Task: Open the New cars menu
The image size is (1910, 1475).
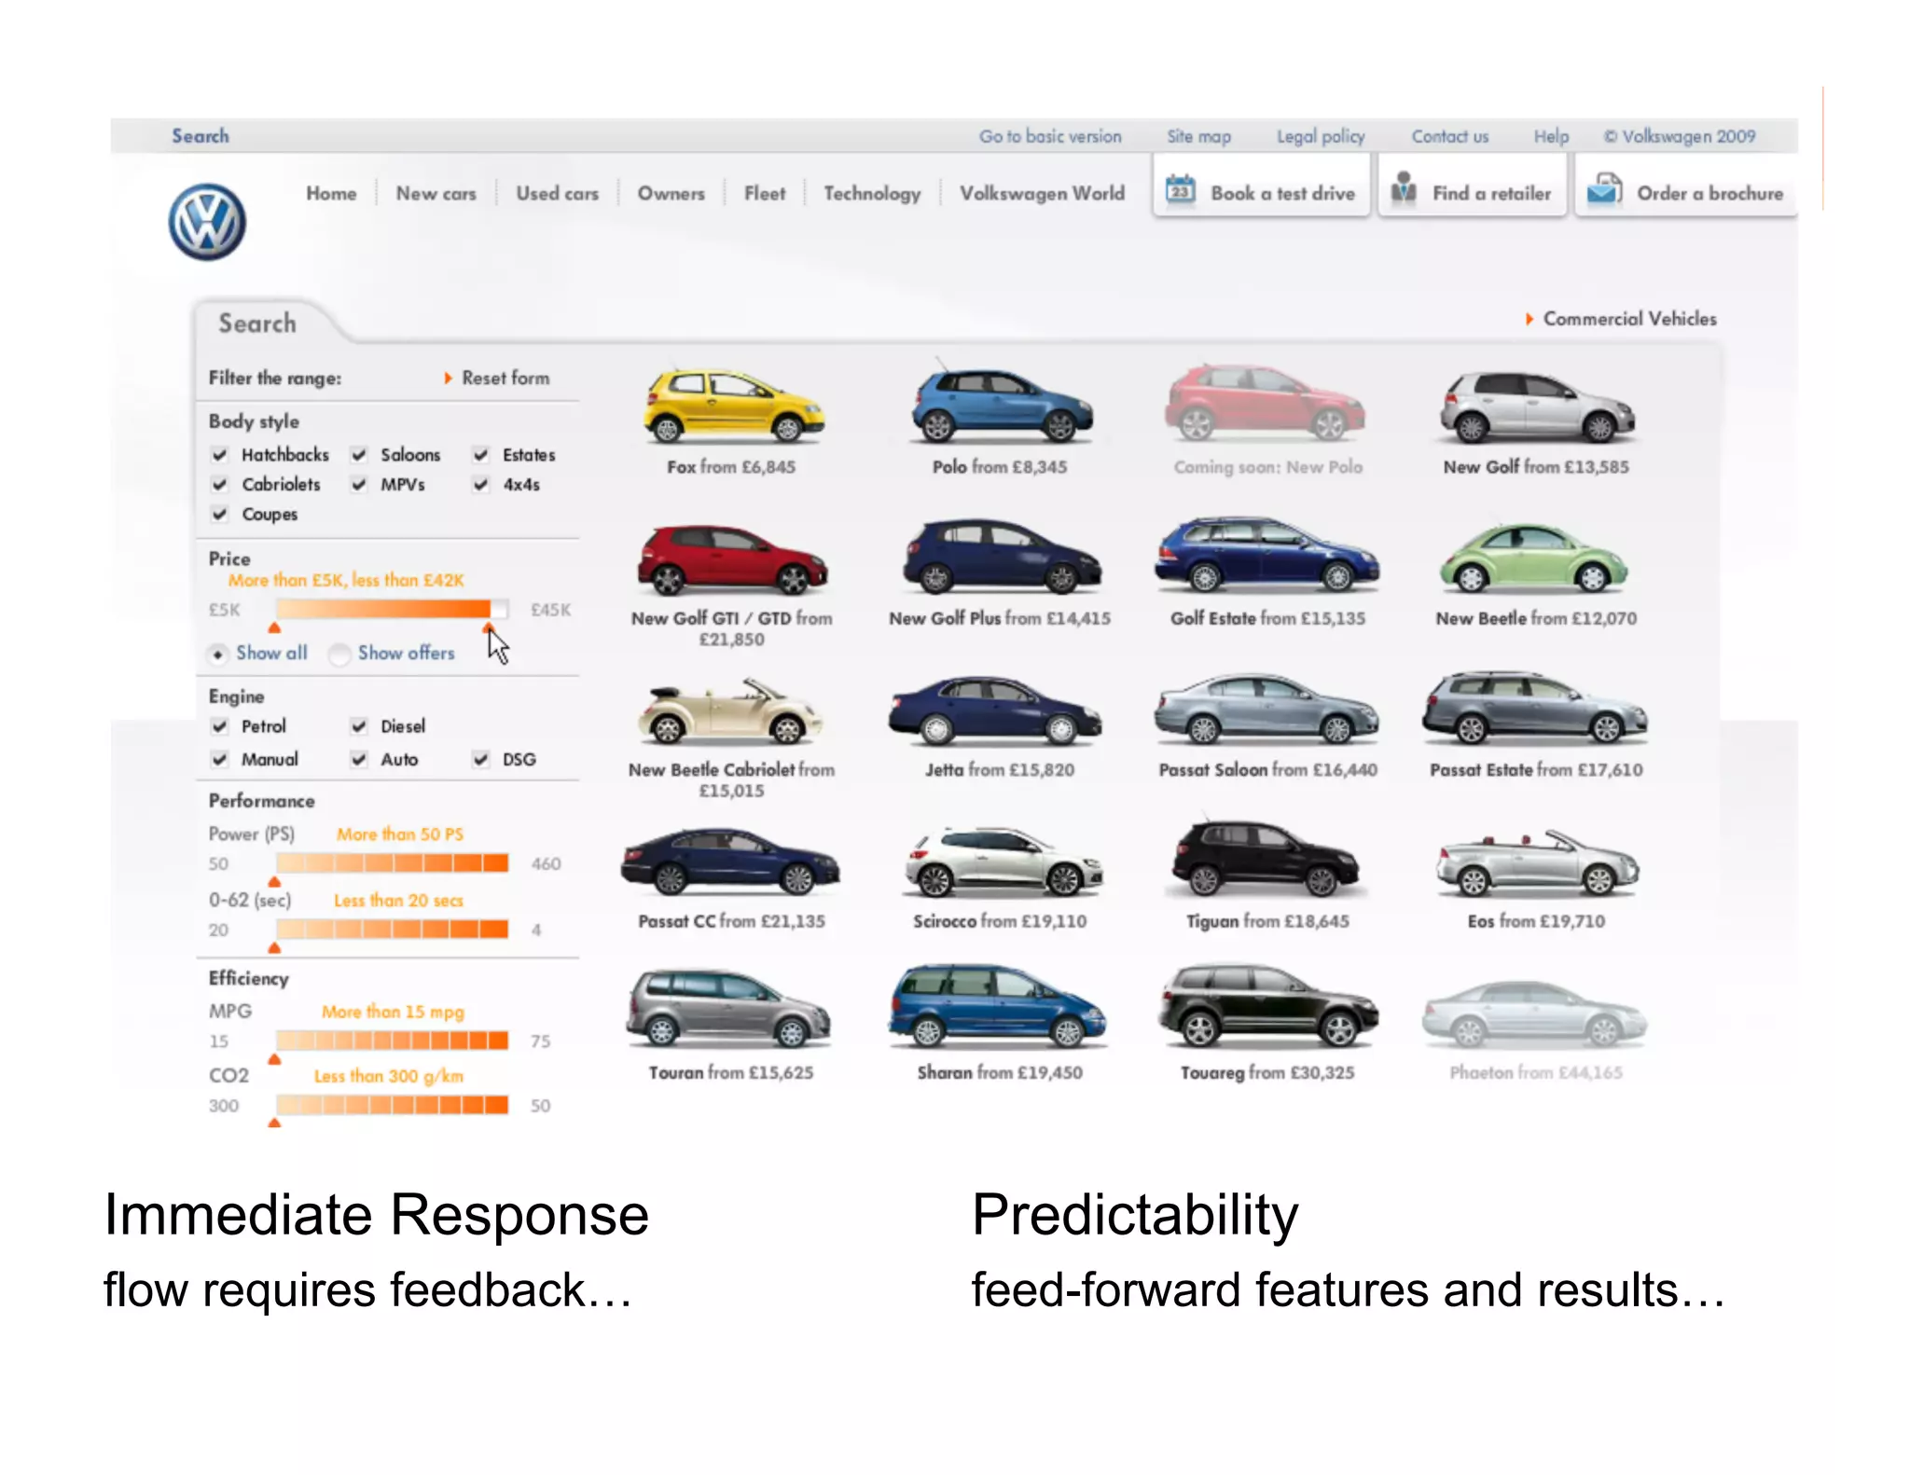Action: (436, 194)
